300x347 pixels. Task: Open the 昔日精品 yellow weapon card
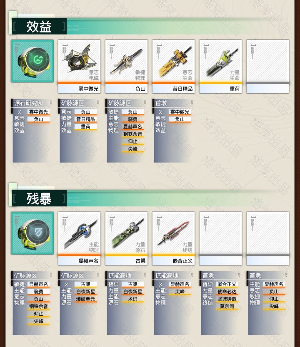(173, 67)
